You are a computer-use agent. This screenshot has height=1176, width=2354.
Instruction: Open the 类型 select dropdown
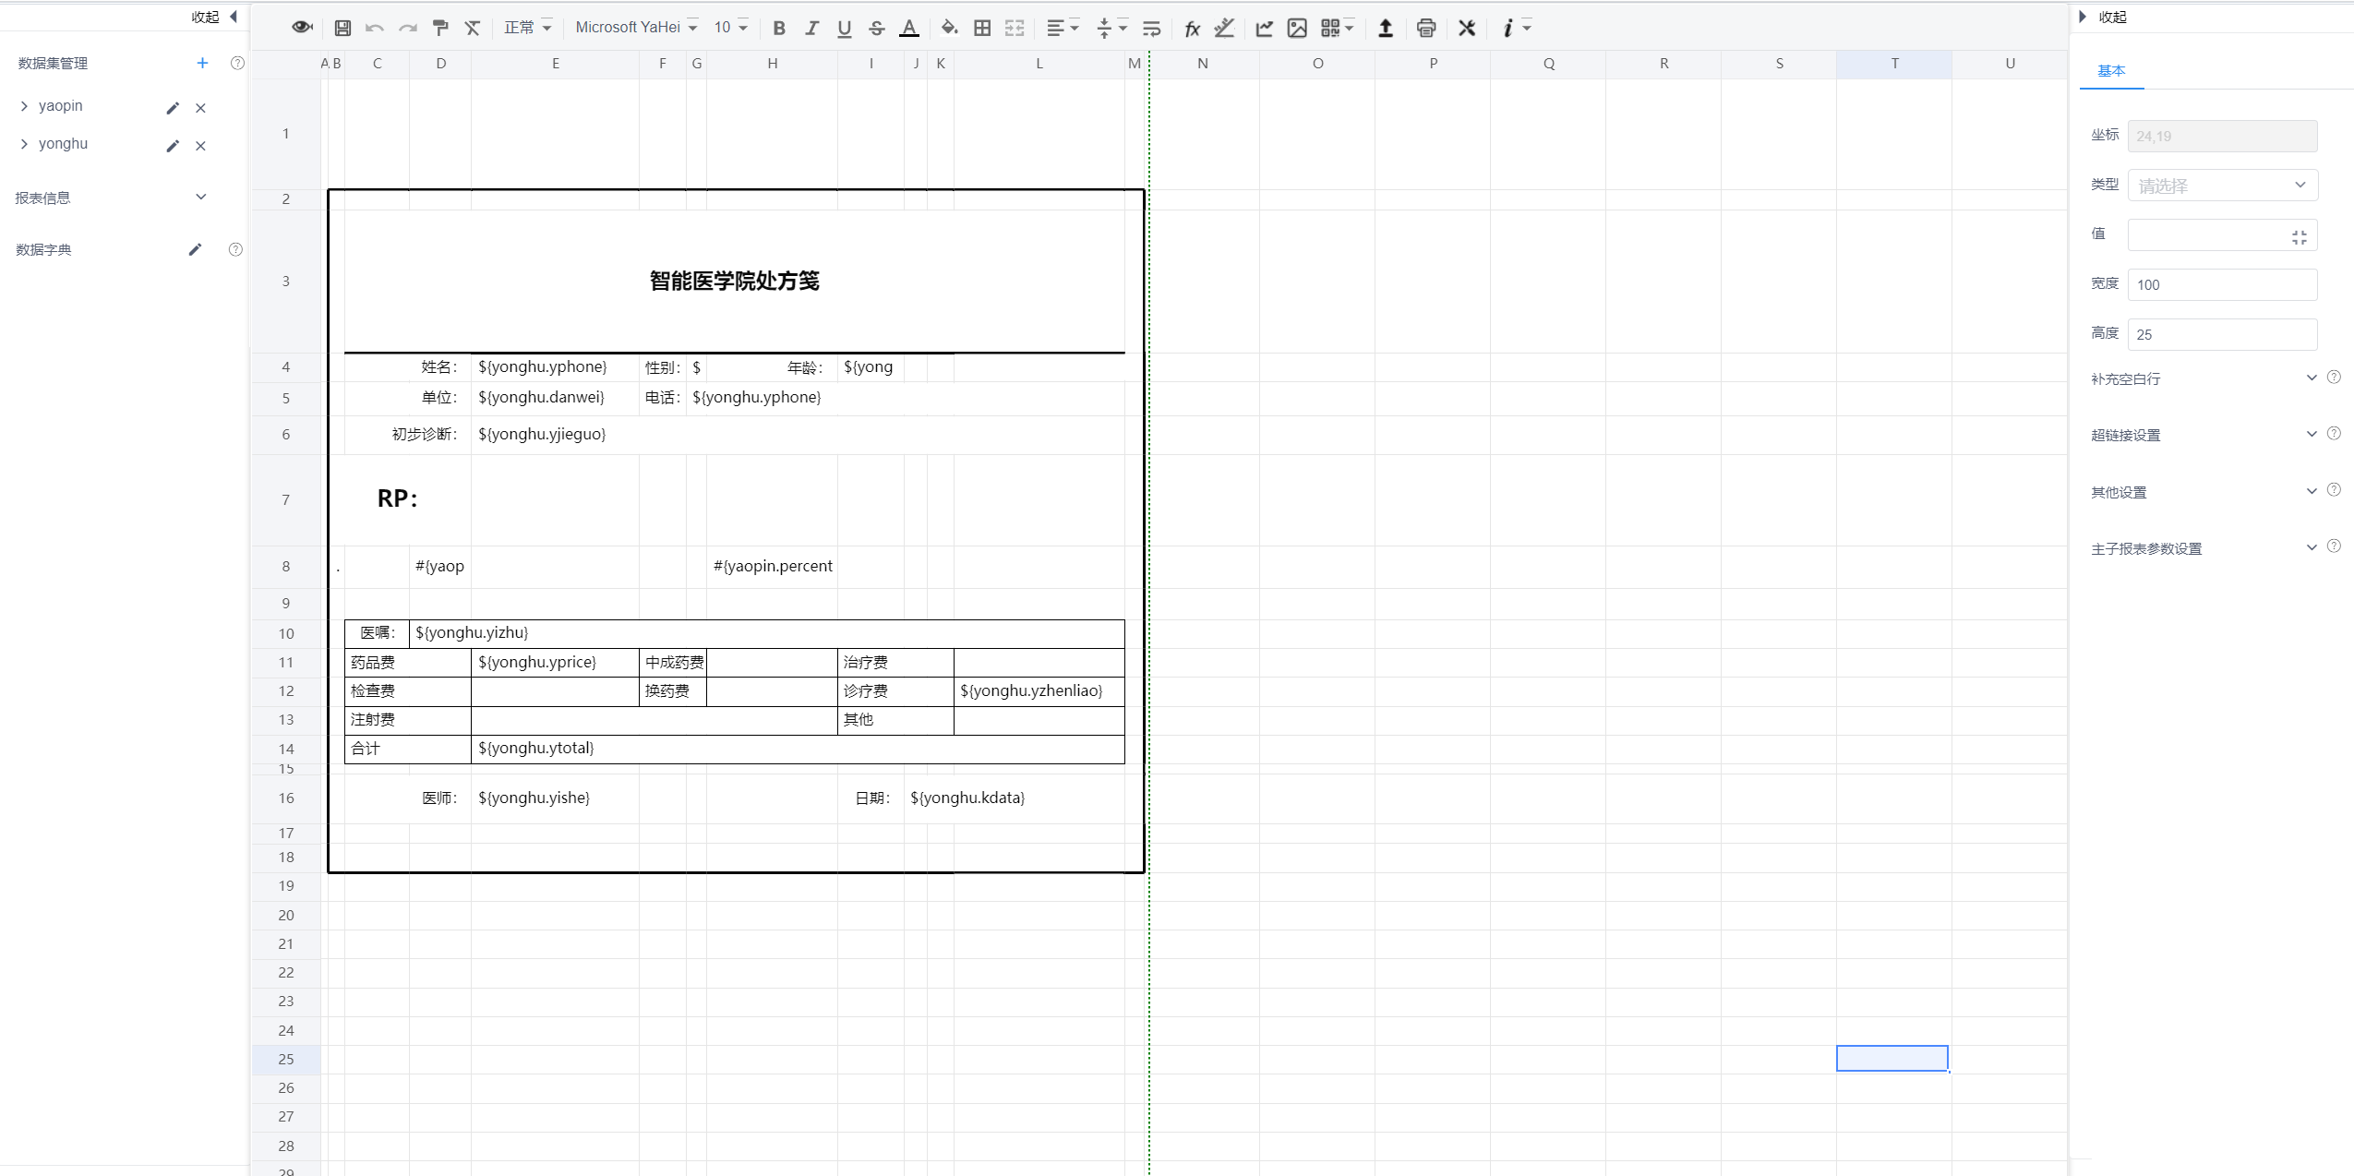point(2221,186)
